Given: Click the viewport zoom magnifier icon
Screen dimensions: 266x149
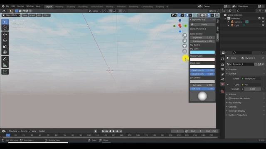Looking at the screenshot, I should (x=185, y=35).
